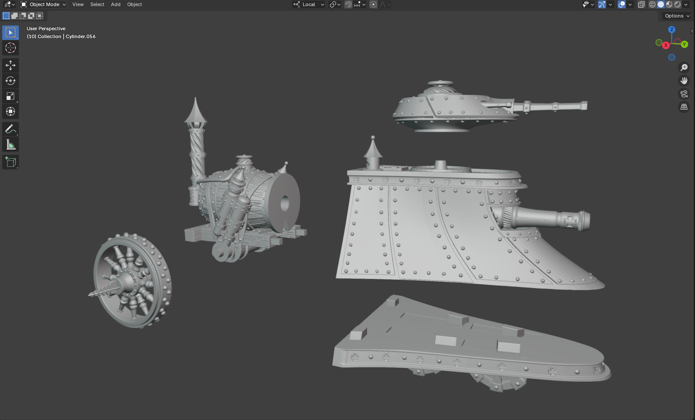Switch to Rendered viewport shading

pyautogui.click(x=677, y=4)
